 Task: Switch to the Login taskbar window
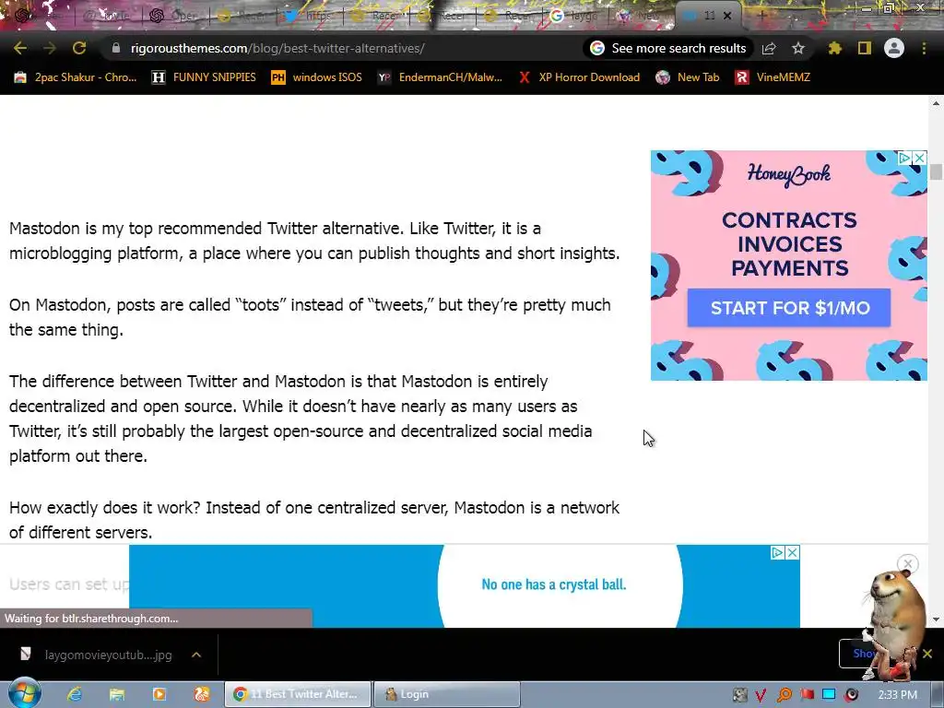pos(447,694)
